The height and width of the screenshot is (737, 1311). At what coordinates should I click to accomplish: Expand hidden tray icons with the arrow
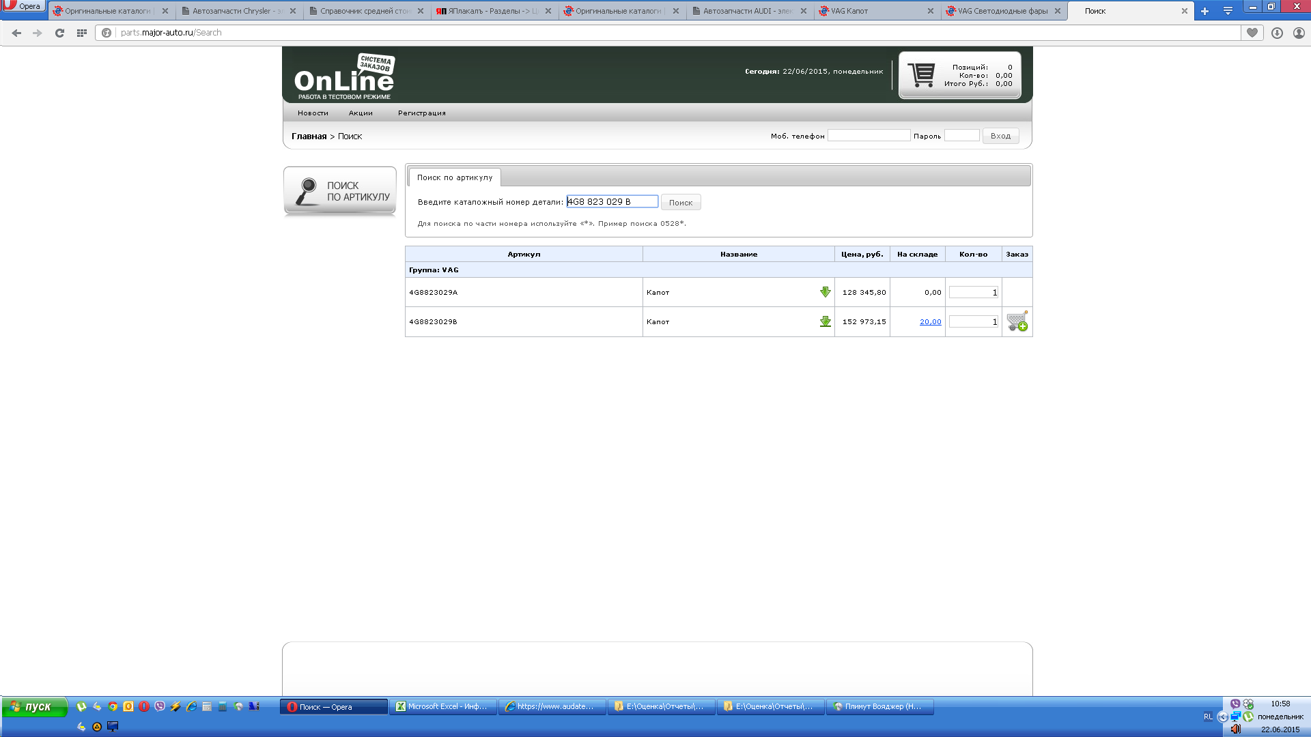[x=1222, y=717]
